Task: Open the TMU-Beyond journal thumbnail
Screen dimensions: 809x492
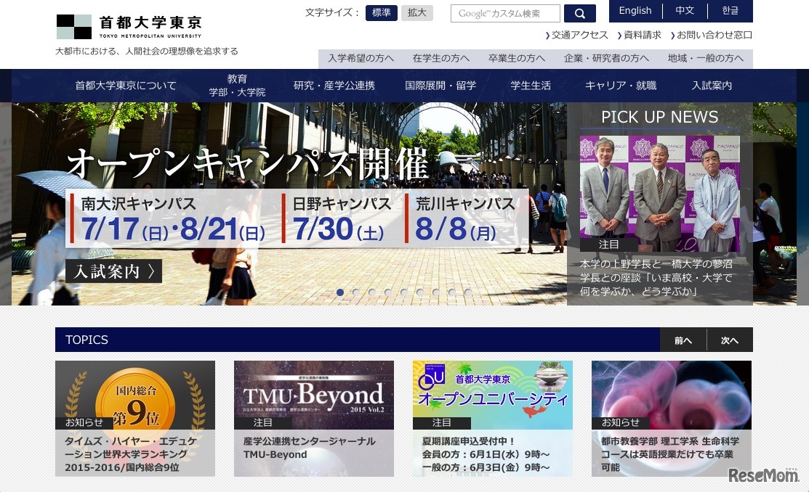Action: (314, 395)
